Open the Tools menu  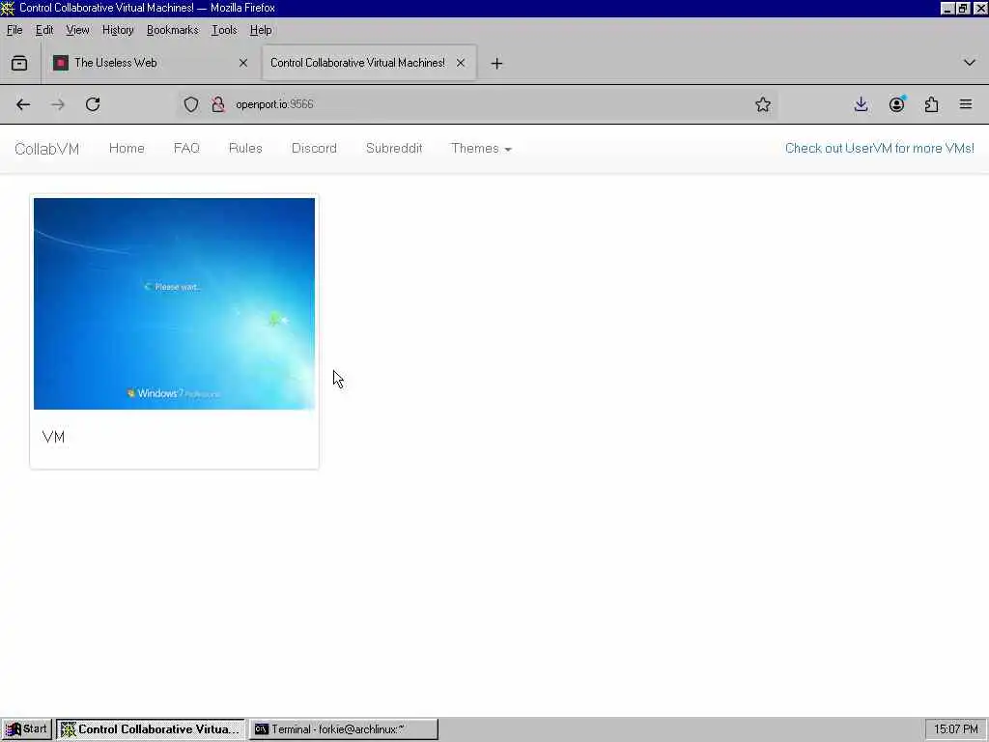point(224,30)
